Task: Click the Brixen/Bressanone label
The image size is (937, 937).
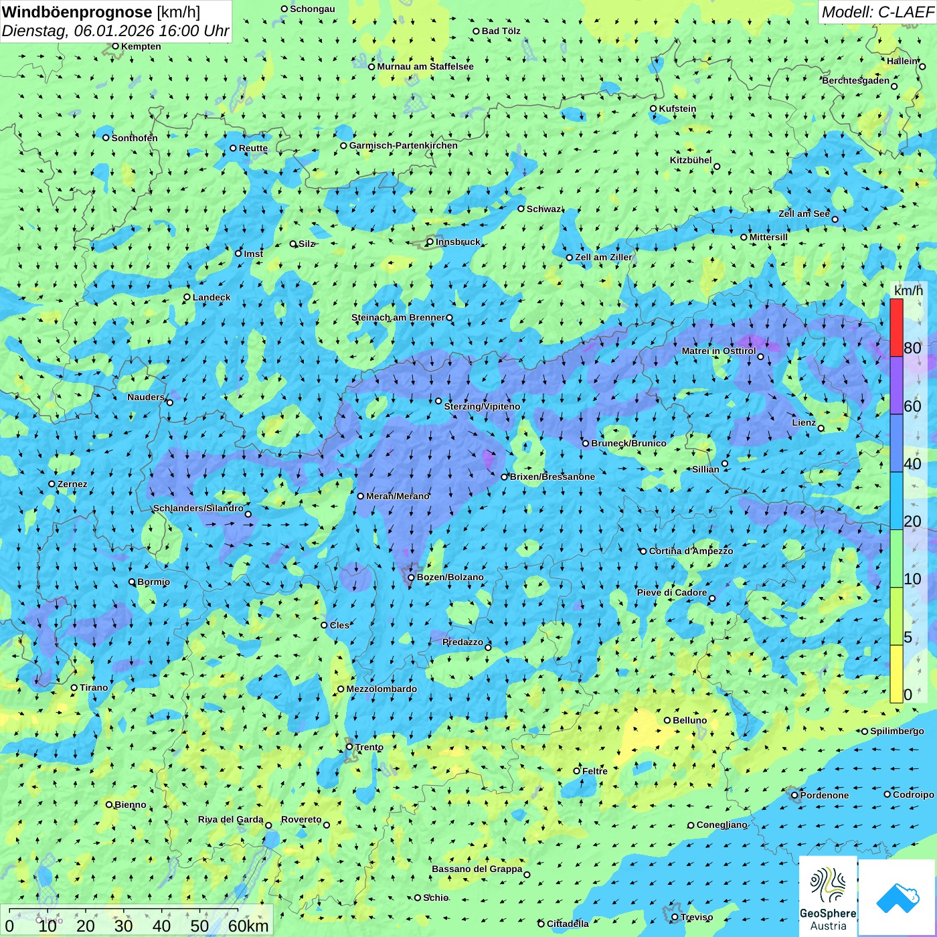Action: click(x=552, y=477)
